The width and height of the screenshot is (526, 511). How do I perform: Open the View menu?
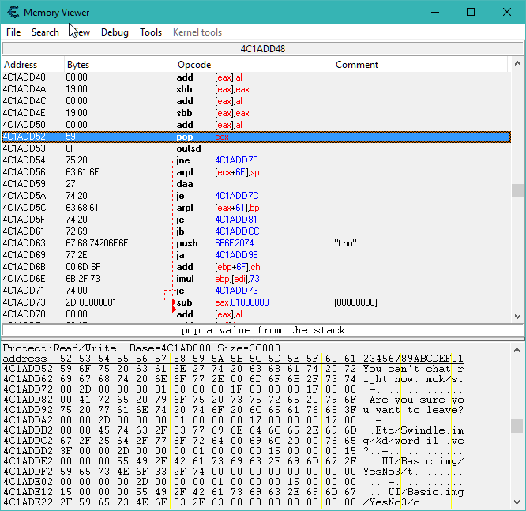tap(80, 32)
